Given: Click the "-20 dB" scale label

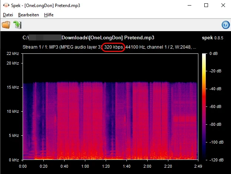Looking at the screenshot, I should point(215,71).
